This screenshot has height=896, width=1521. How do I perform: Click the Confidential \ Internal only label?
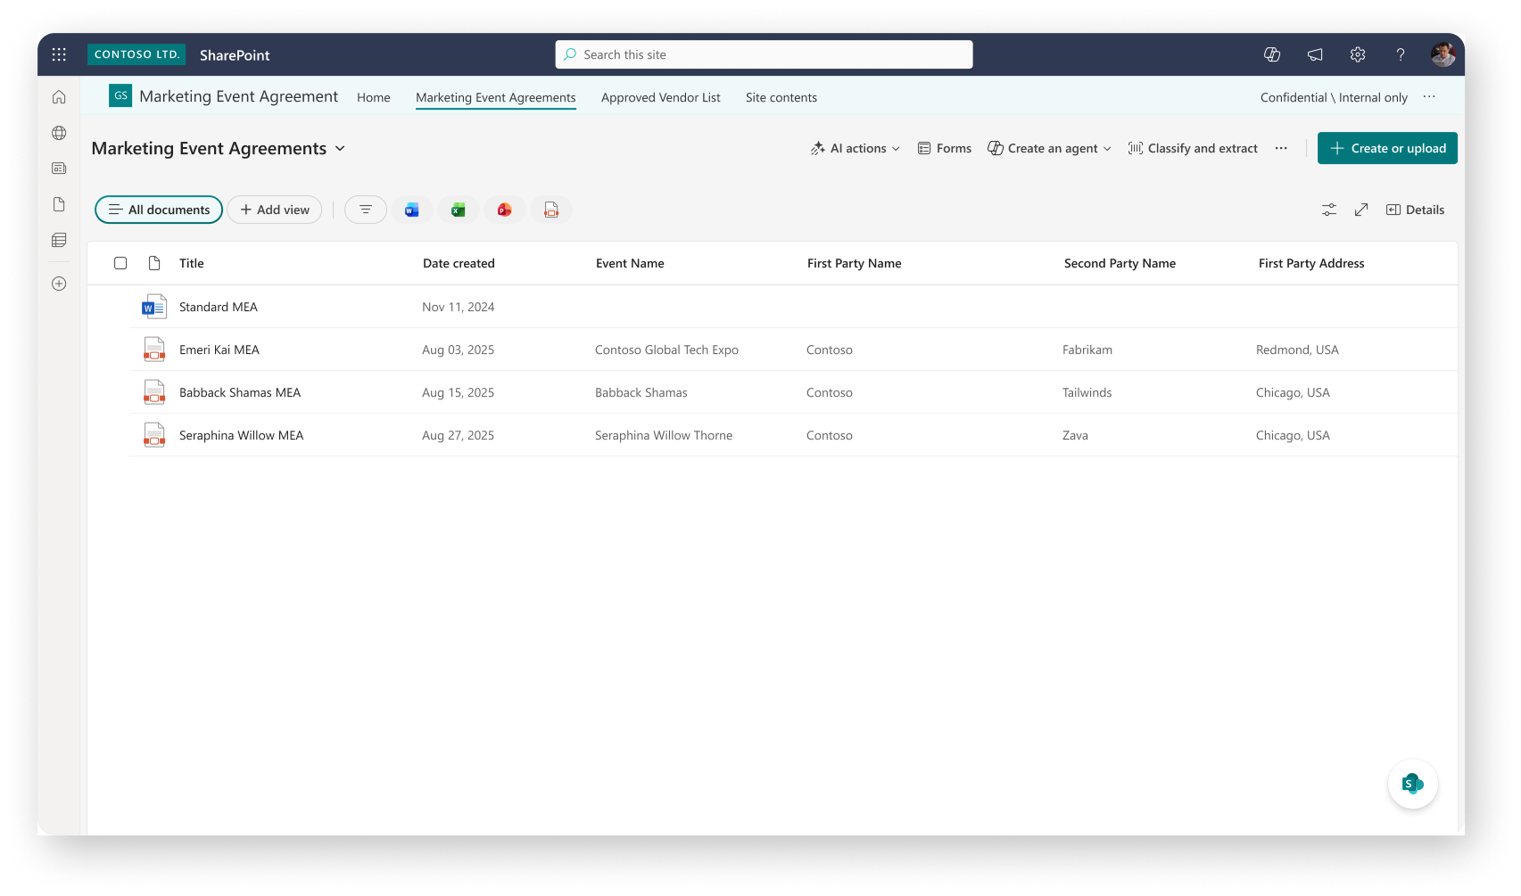(x=1334, y=97)
